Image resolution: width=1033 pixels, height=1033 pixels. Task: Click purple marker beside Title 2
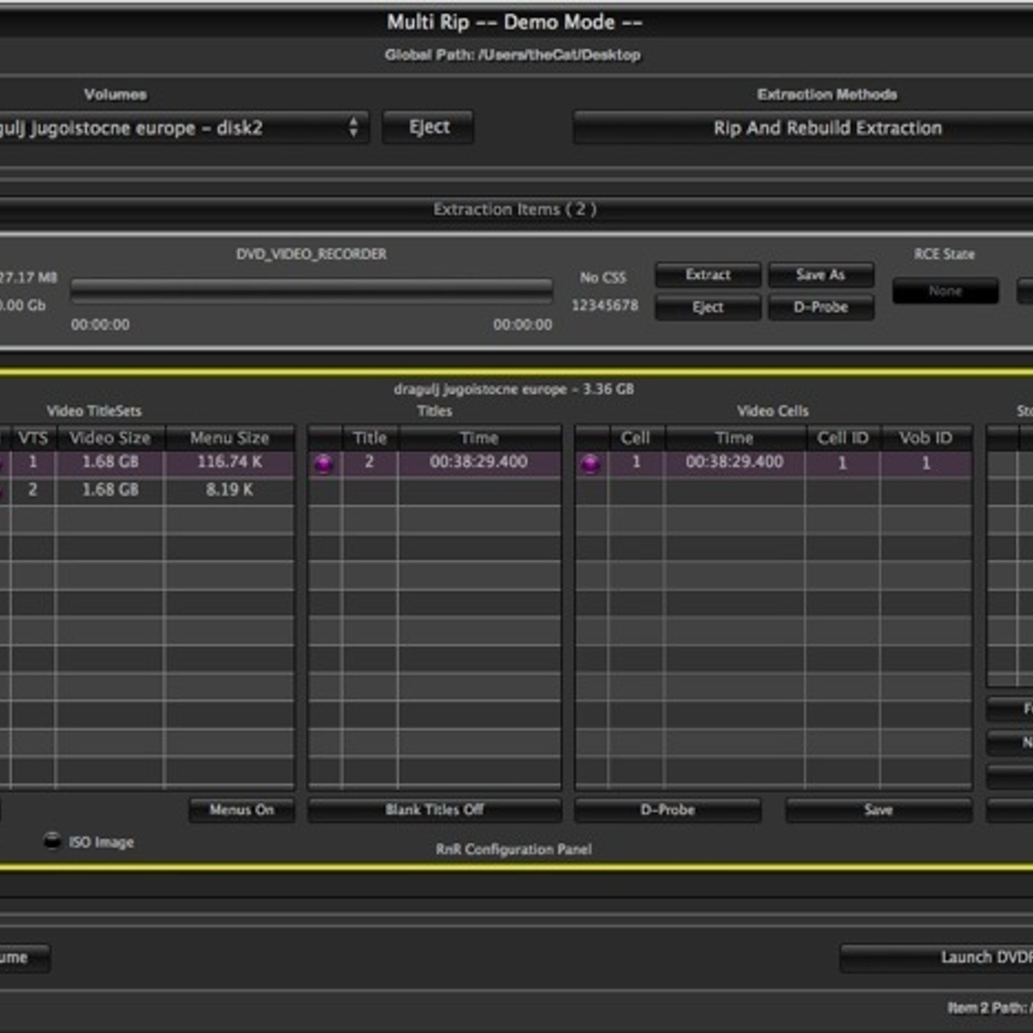point(324,464)
